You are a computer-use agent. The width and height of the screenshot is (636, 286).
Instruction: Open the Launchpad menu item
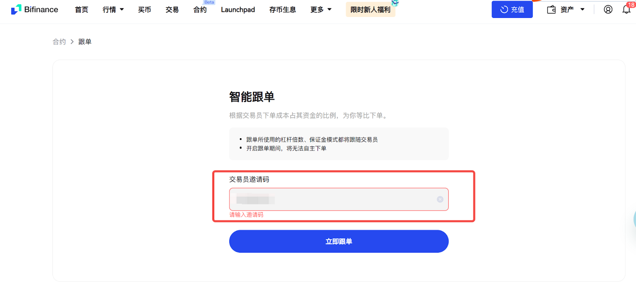click(238, 10)
